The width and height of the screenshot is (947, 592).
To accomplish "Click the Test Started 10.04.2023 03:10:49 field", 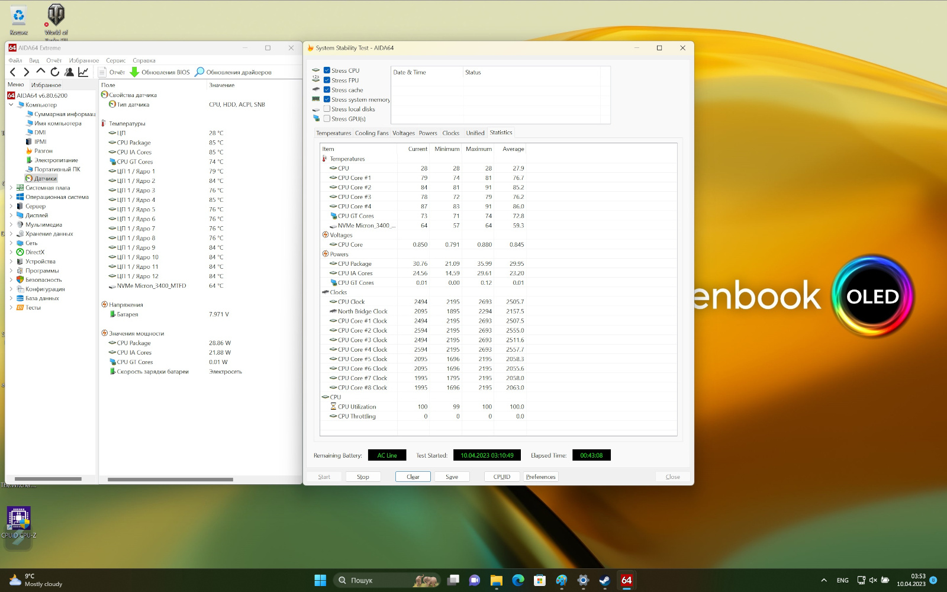I will [x=487, y=455].
